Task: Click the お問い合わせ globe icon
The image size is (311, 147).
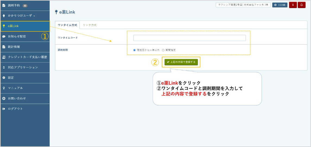Action: 4,98
